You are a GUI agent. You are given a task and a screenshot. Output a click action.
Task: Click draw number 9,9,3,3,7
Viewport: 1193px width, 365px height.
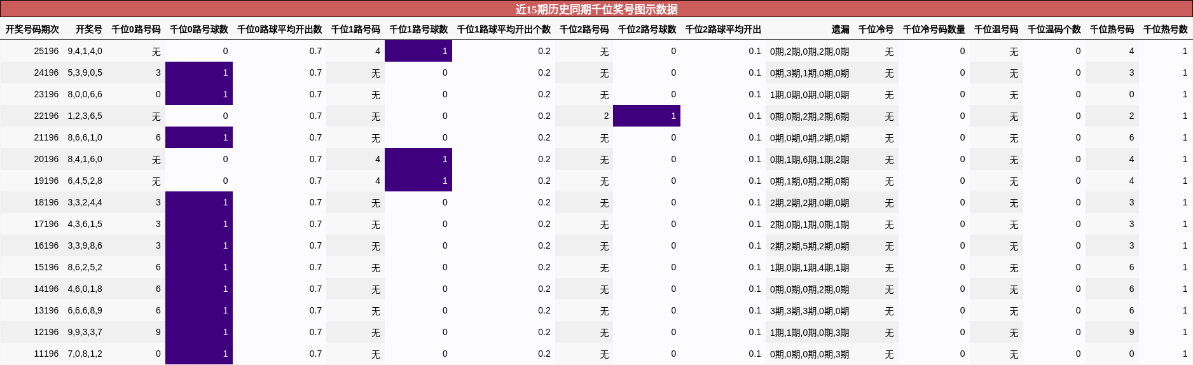(85, 332)
